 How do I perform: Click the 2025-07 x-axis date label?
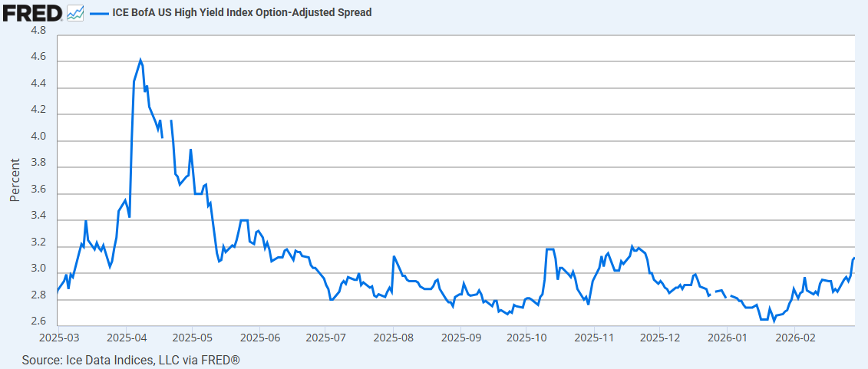coord(325,337)
